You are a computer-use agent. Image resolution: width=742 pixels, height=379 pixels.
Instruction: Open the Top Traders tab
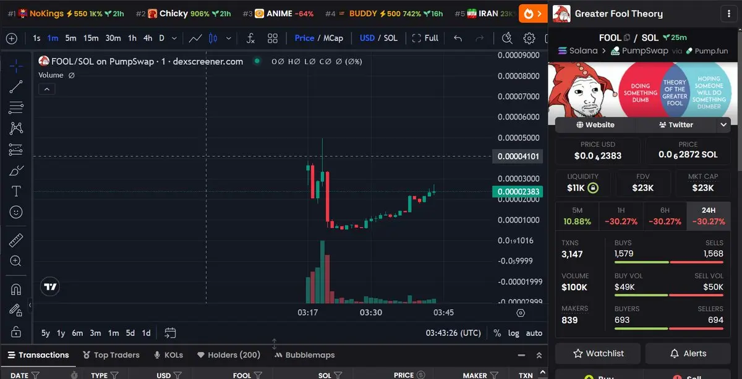[111, 355]
